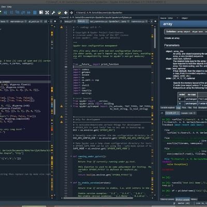Click the solid blue square stop debugging icon
207x207 pixels.
[35, 12]
